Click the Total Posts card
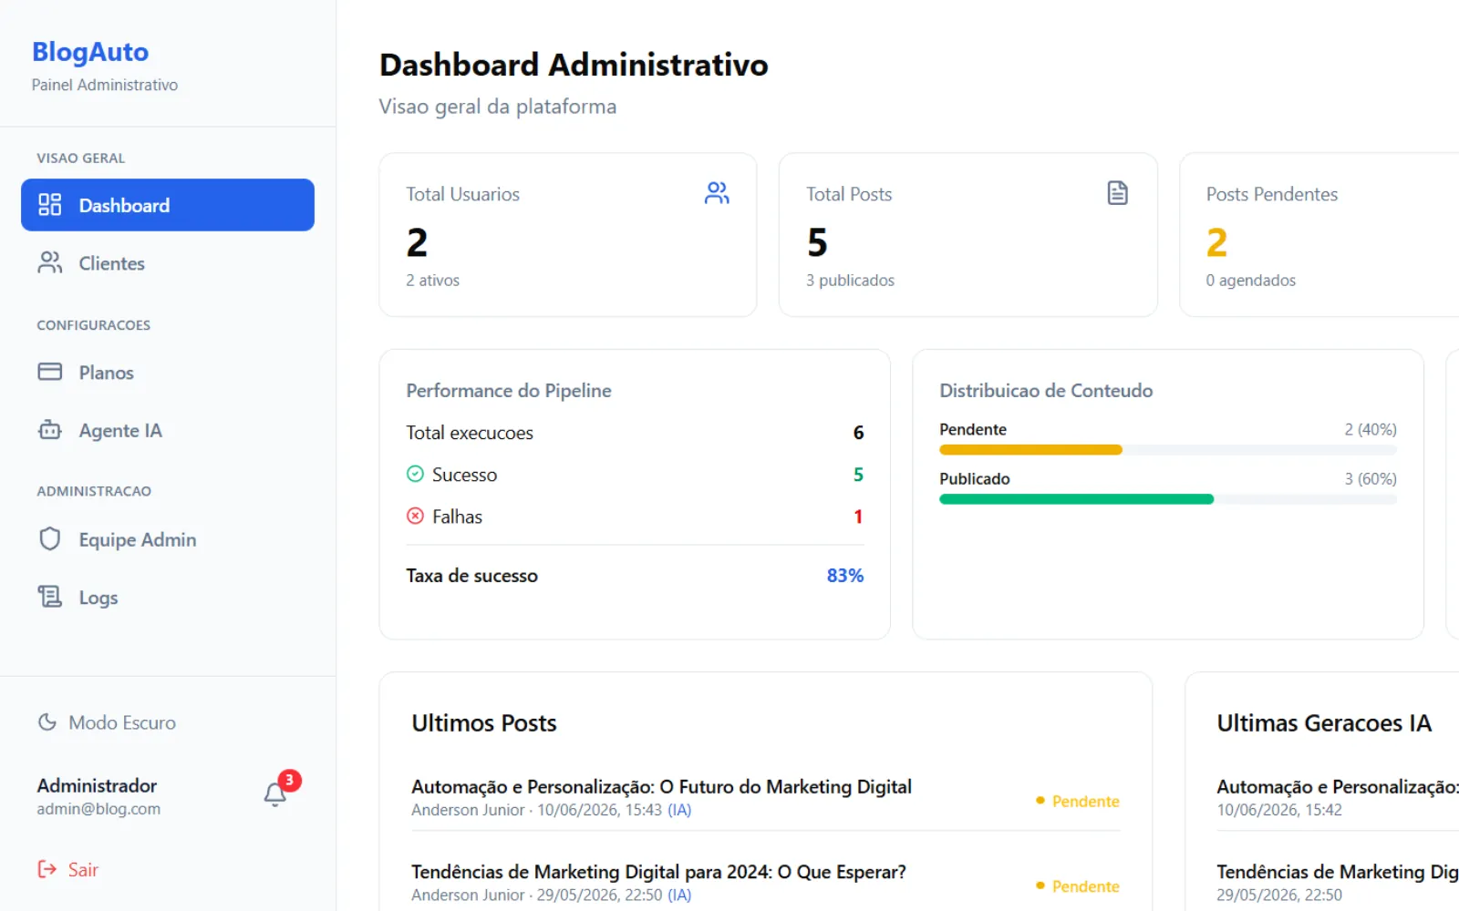 [x=967, y=235]
